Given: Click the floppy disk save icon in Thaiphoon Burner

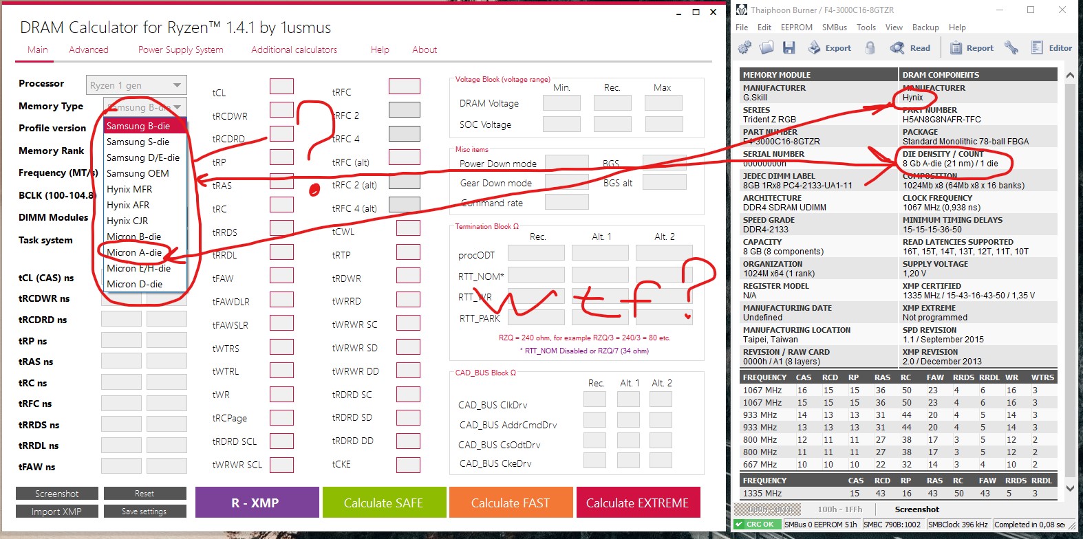Looking at the screenshot, I should (789, 47).
